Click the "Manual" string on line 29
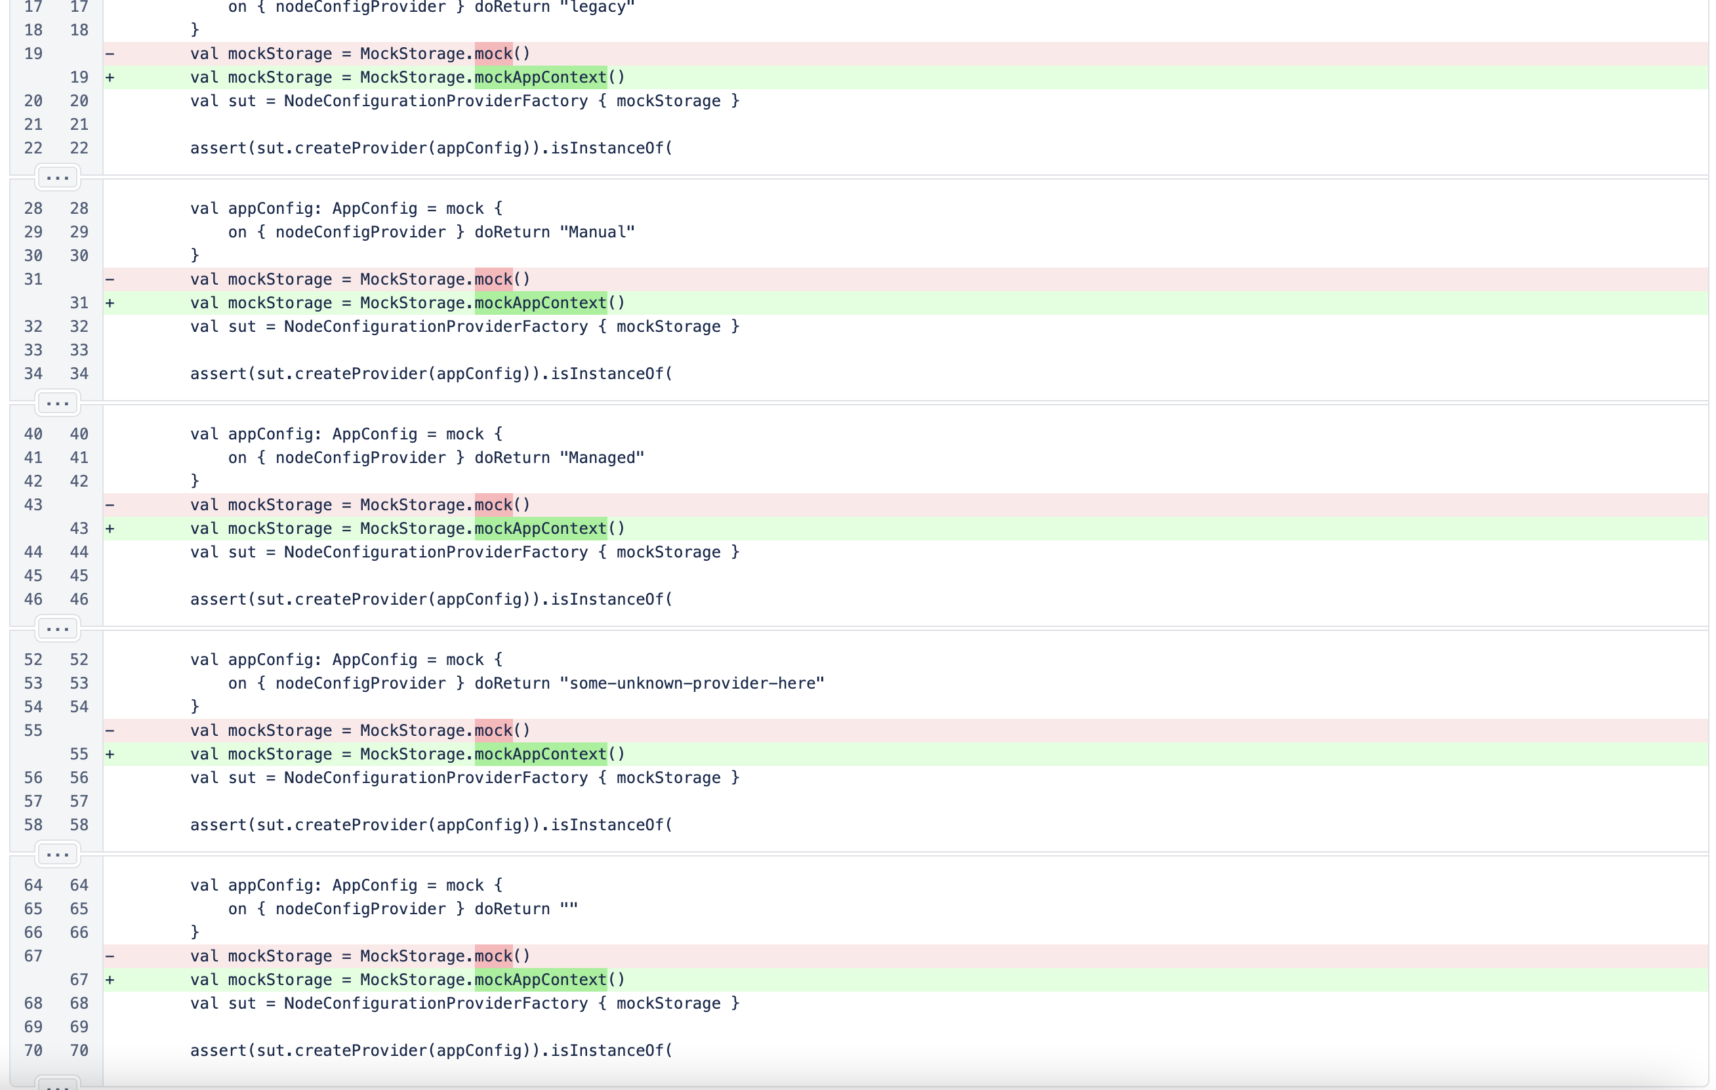The width and height of the screenshot is (1716, 1090). click(596, 232)
